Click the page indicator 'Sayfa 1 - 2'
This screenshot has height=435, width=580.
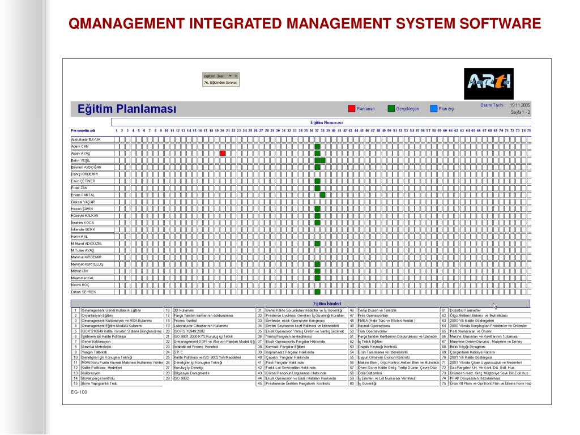tap(520, 112)
